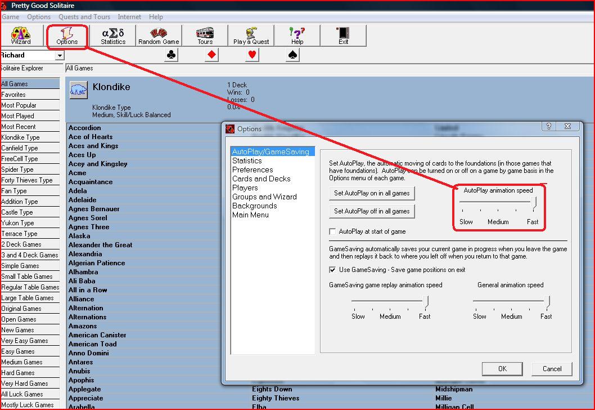Select Alexander the Great game
Viewport: 595px width, 410px height.
click(100, 245)
